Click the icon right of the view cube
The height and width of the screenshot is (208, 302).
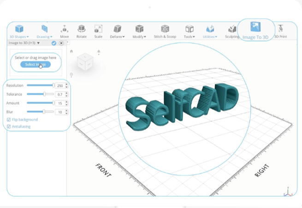pos(99,52)
